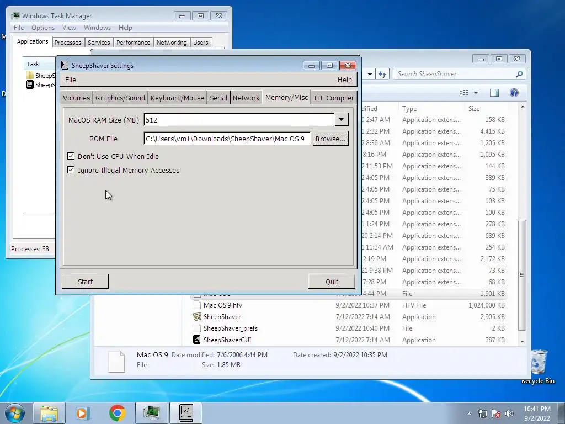Screen dimensions: 565x424
Task: Switch to SheepShaver taskbar icon
Action: (x=186, y=413)
